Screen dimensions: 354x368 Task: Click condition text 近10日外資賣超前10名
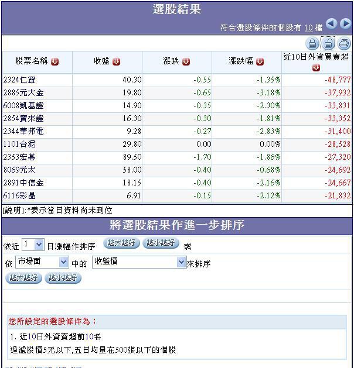click(60, 337)
